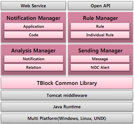This screenshot has width=134, height=124.
Task: Click the NOC Alert box
Action: pyautogui.click(x=100, y=68)
